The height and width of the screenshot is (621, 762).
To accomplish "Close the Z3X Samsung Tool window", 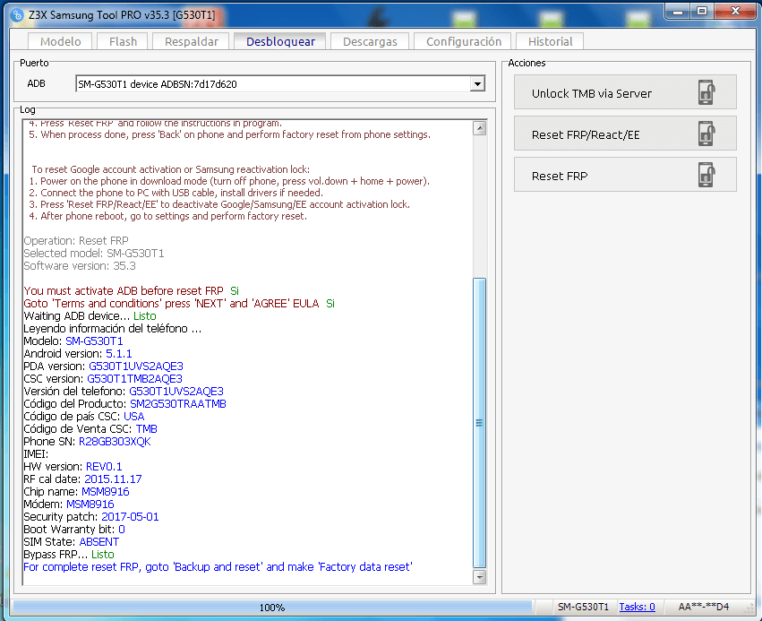I will 735,12.
